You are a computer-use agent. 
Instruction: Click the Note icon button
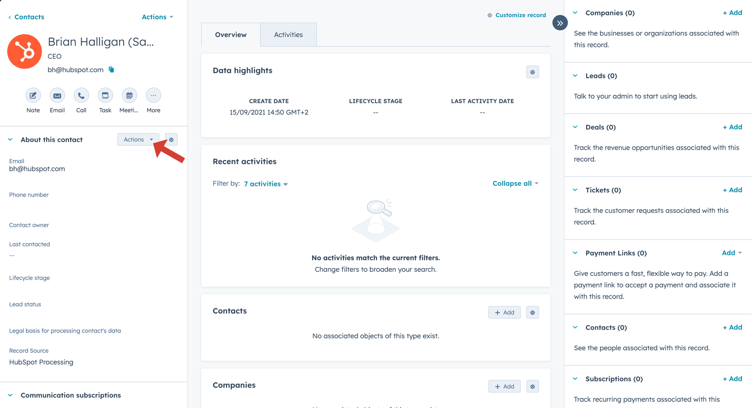33,96
